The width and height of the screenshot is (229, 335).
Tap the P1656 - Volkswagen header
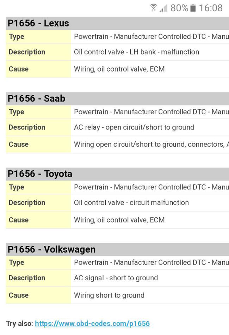click(x=51, y=249)
